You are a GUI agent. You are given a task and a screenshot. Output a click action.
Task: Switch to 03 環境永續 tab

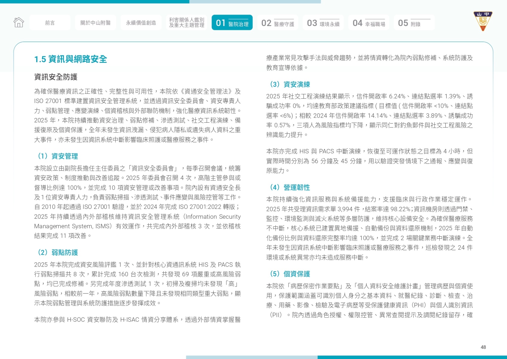click(323, 23)
